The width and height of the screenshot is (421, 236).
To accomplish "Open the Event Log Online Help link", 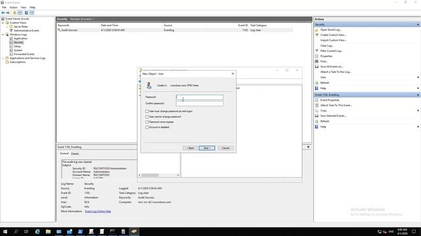I will (98, 211).
